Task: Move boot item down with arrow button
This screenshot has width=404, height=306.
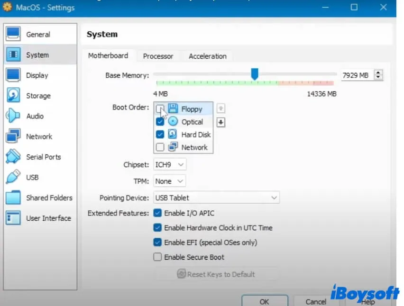Action: tap(221, 122)
